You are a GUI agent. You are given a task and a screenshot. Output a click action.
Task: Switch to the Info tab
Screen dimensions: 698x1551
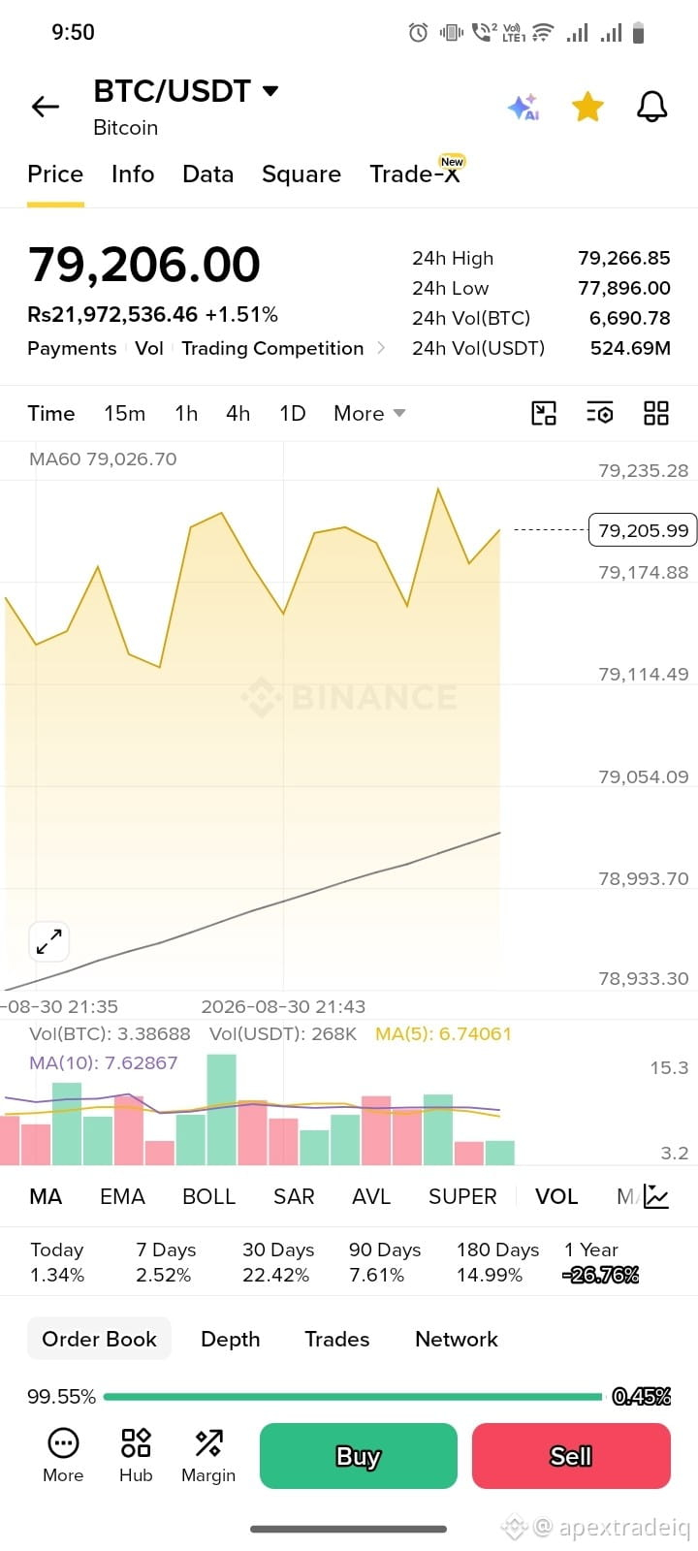(x=133, y=174)
